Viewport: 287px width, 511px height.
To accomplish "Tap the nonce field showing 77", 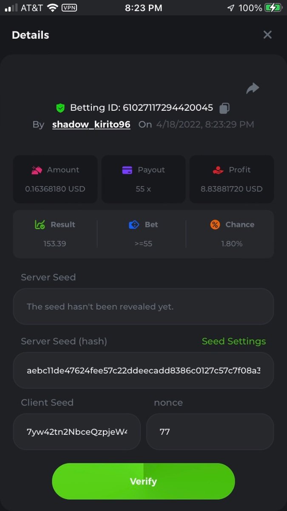I will coord(210,432).
